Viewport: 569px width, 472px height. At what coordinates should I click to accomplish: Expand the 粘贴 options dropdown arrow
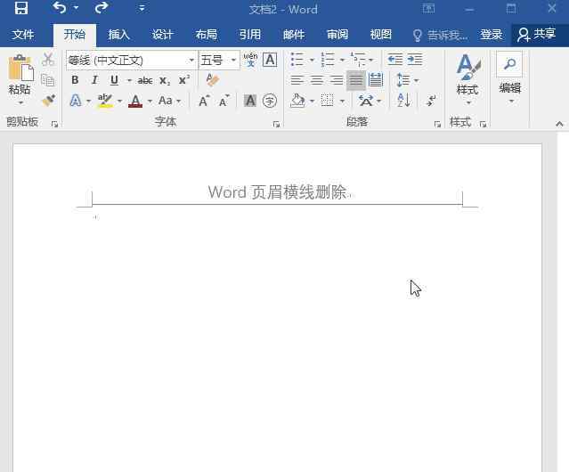pos(20,103)
